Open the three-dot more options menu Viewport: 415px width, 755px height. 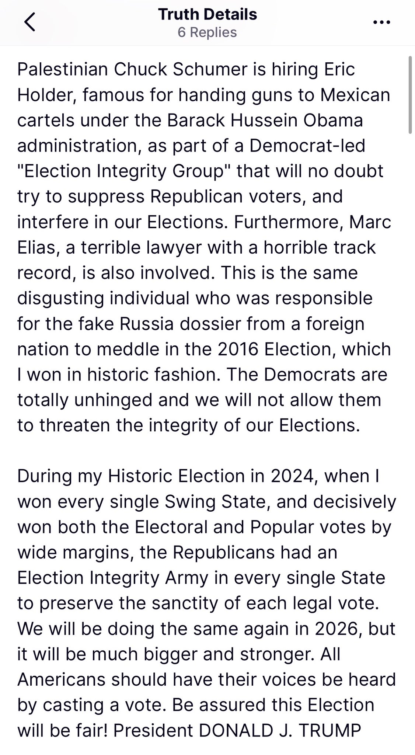coord(381,22)
